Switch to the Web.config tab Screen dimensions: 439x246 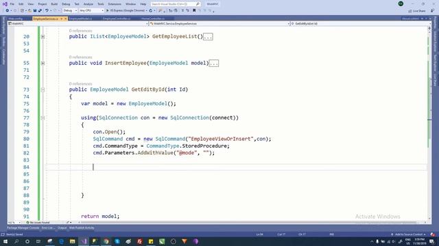16,18
